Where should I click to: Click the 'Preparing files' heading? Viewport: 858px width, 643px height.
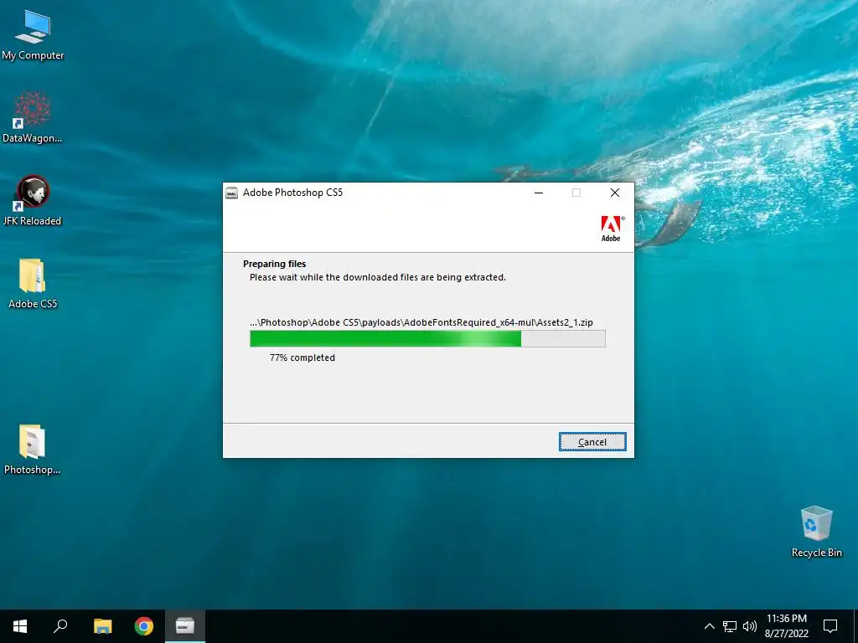[x=274, y=264]
